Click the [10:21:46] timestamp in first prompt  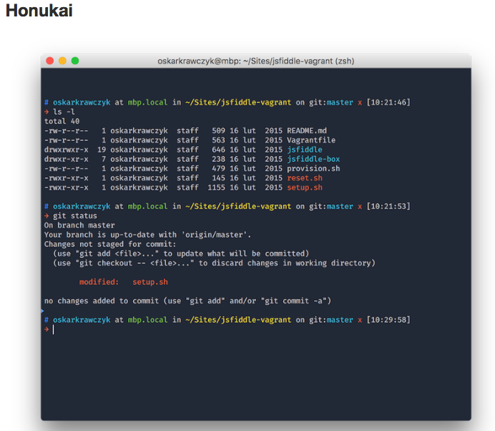point(388,103)
